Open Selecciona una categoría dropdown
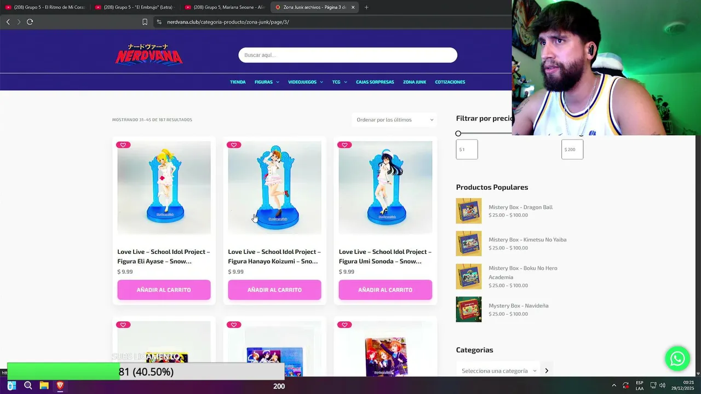701x394 pixels. 498,370
